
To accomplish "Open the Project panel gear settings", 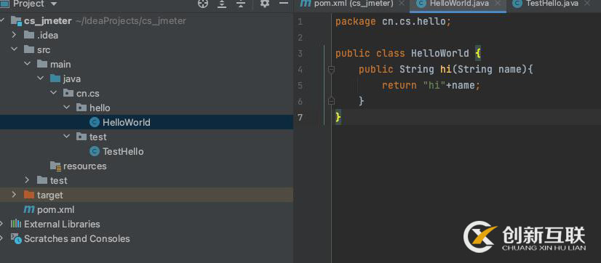I will pos(265,4).
